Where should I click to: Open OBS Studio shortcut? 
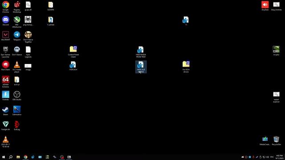point(17,96)
